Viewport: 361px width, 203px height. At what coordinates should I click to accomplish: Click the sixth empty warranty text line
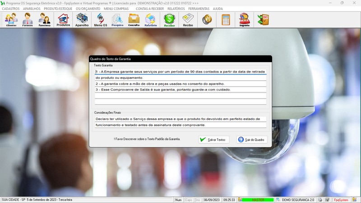(180, 102)
